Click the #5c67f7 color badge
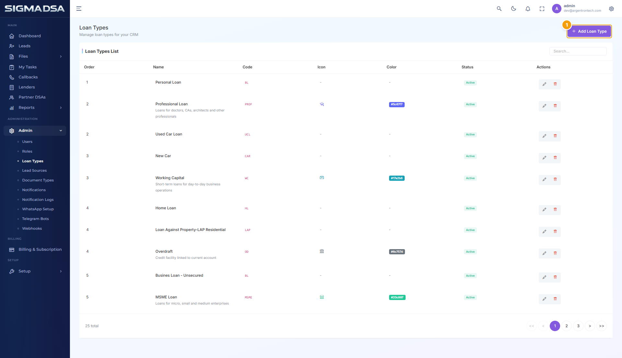622x358 pixels. 397,104
